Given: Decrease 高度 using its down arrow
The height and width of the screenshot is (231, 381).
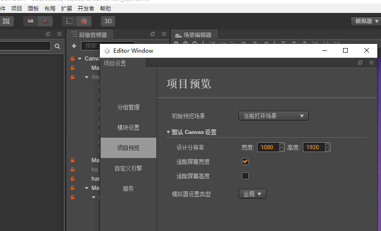Looking at the screenshot, I should pos(327,149).
